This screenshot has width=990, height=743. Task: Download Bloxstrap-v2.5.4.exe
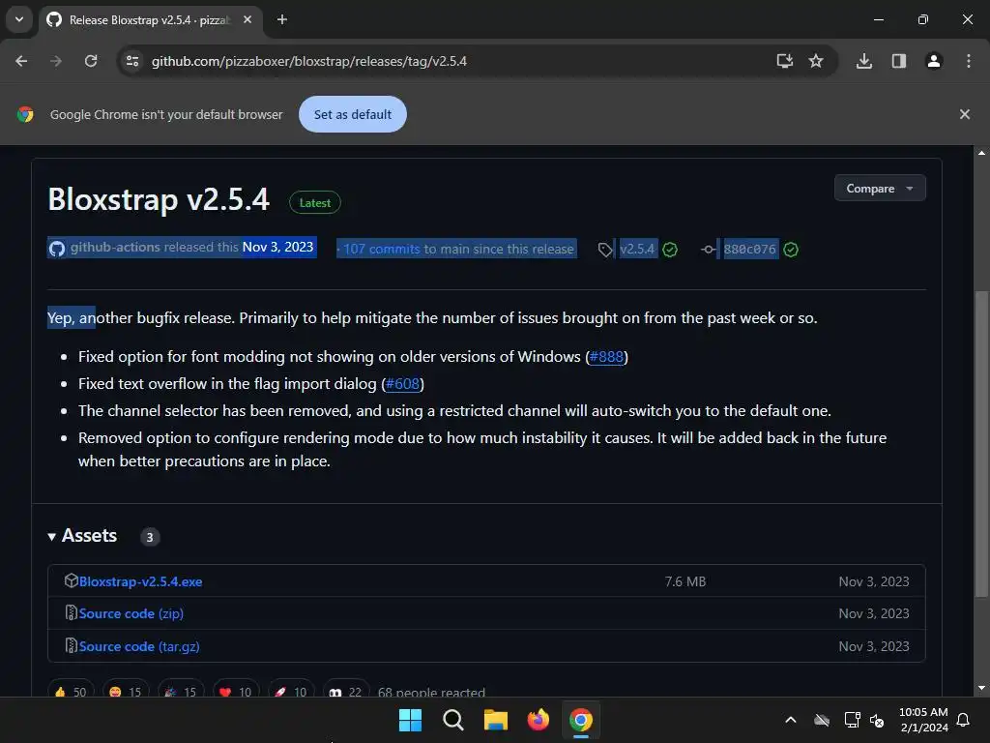(x=140, y=581)
